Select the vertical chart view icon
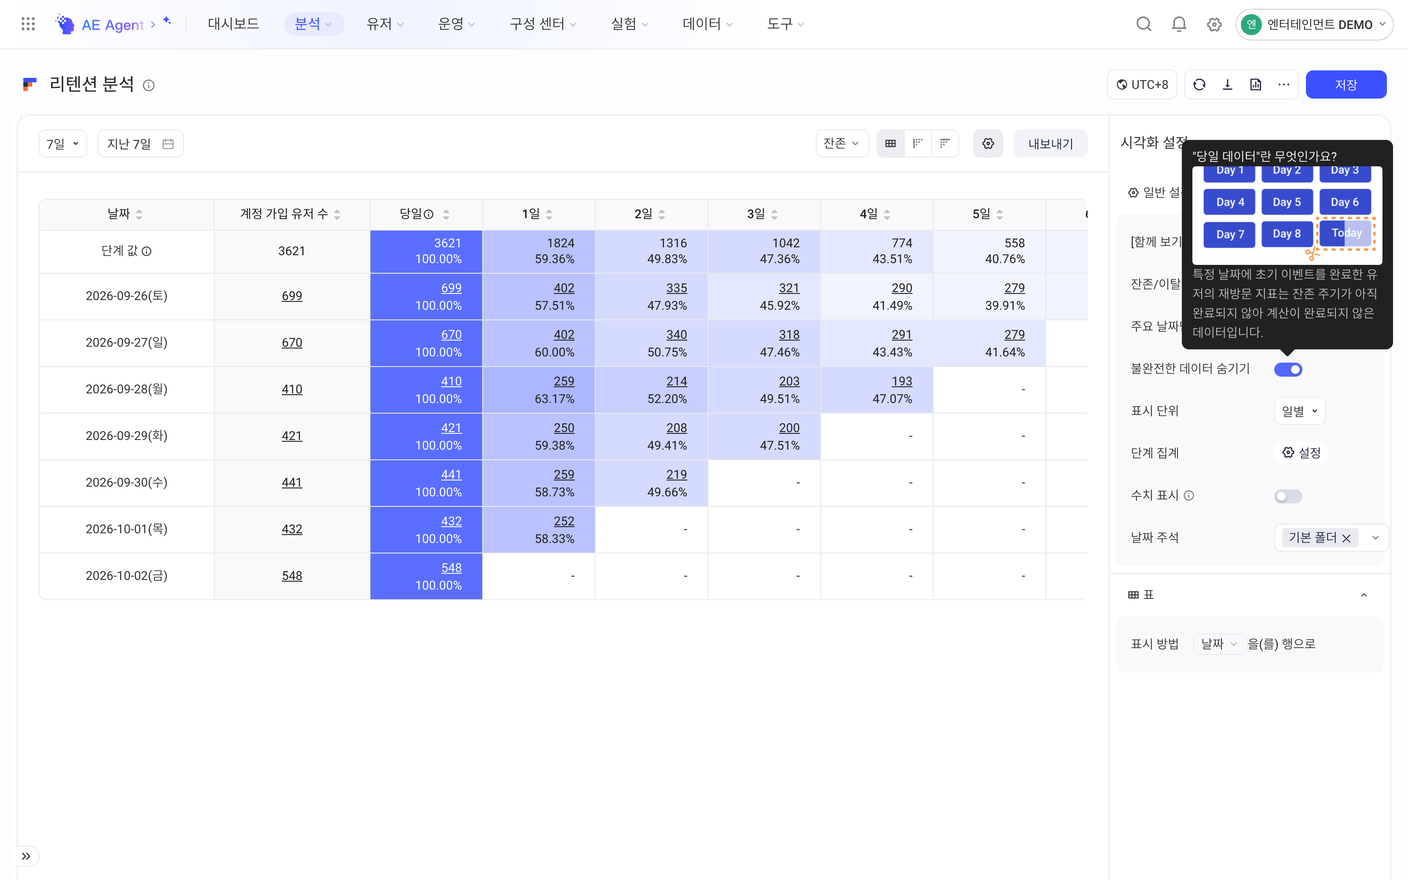 [x=917, y=143]
